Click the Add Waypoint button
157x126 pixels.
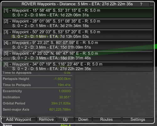tap(19, 119)
